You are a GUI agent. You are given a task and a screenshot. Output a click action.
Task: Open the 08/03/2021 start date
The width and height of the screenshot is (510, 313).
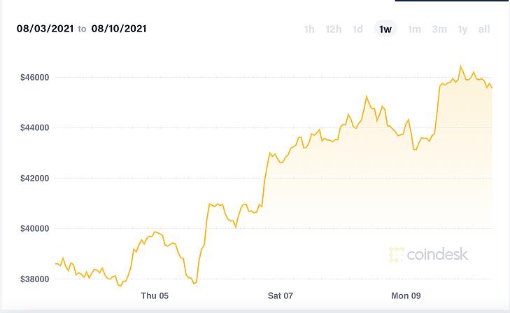(x=45, y=29)
